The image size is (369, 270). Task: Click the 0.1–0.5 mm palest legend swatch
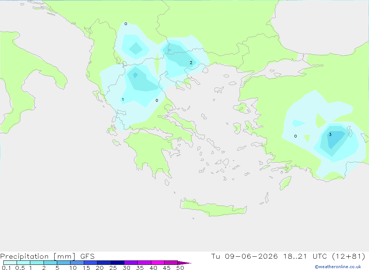click(10, 263)
